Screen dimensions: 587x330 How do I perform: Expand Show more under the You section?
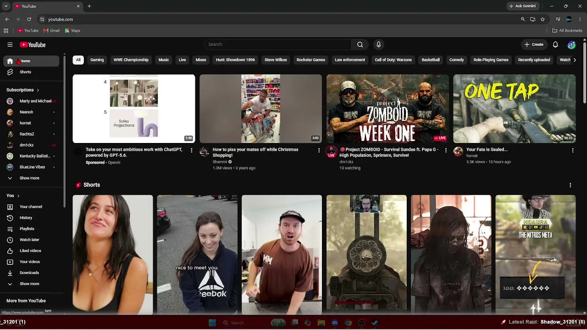[29, 284]
